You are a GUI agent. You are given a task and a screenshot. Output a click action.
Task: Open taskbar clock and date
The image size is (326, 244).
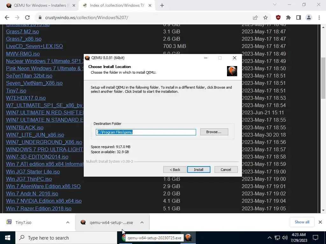299,238
